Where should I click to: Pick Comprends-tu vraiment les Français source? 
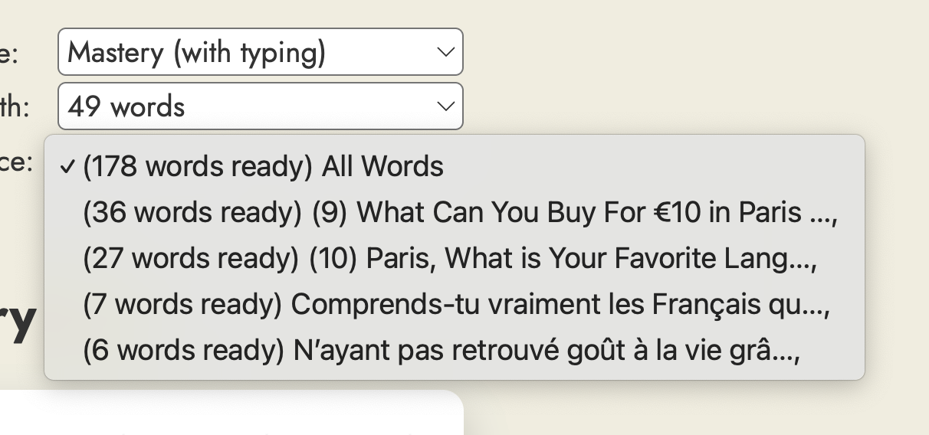pos(456,305)
